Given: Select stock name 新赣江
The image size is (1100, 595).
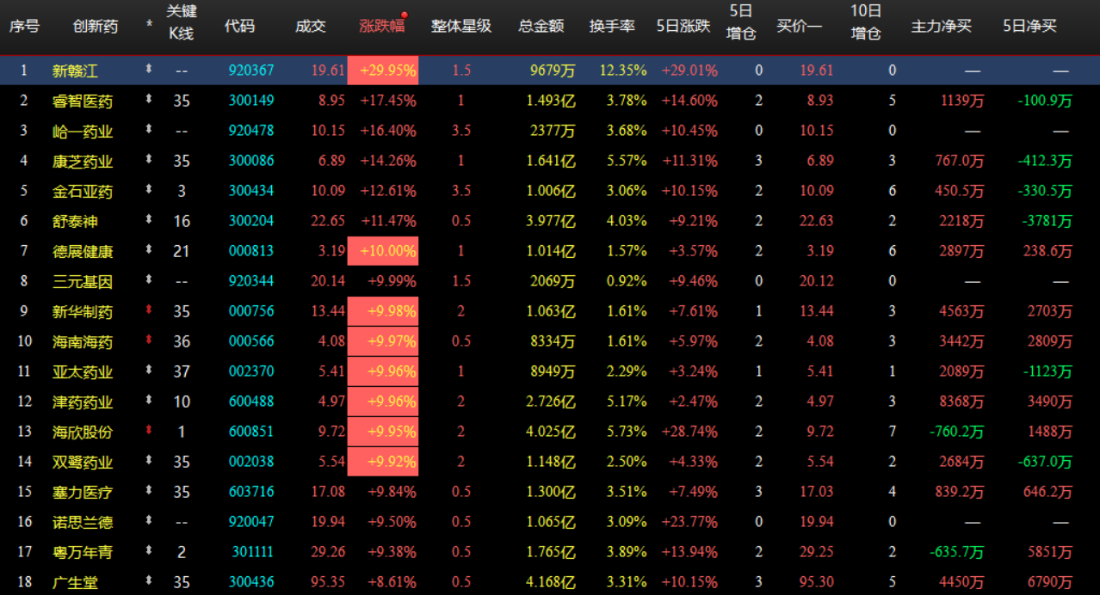Looking at the screenshot, I should [x=75, y=71].
